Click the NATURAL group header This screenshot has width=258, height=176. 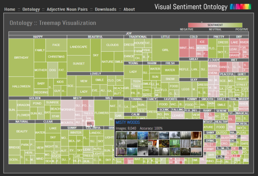22,122
